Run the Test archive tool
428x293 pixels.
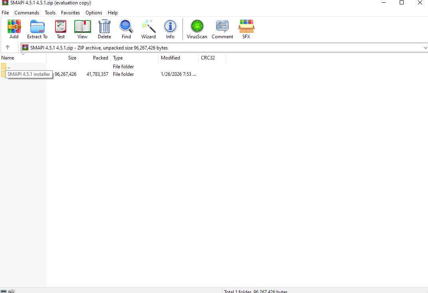(61, 30)
